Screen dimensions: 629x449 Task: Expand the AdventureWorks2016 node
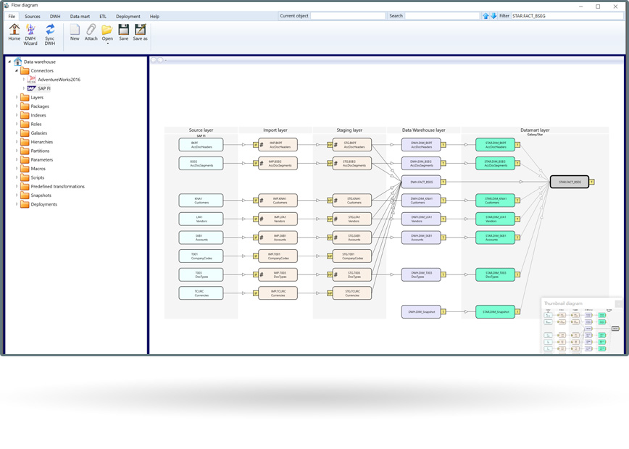point(24,80)
